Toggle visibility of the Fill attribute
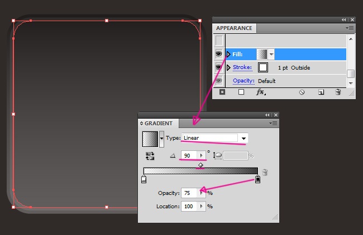 219,54
